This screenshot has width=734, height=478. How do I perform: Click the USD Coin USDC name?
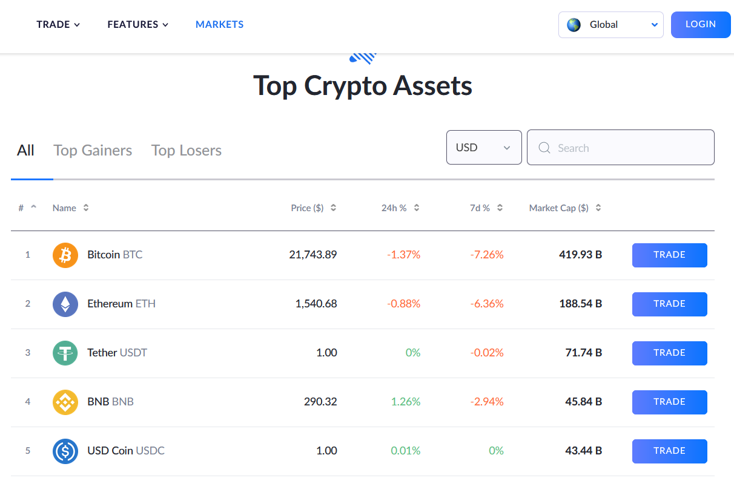(x=126, y=451)
